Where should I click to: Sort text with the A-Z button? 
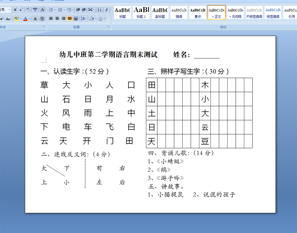[99, 10]
